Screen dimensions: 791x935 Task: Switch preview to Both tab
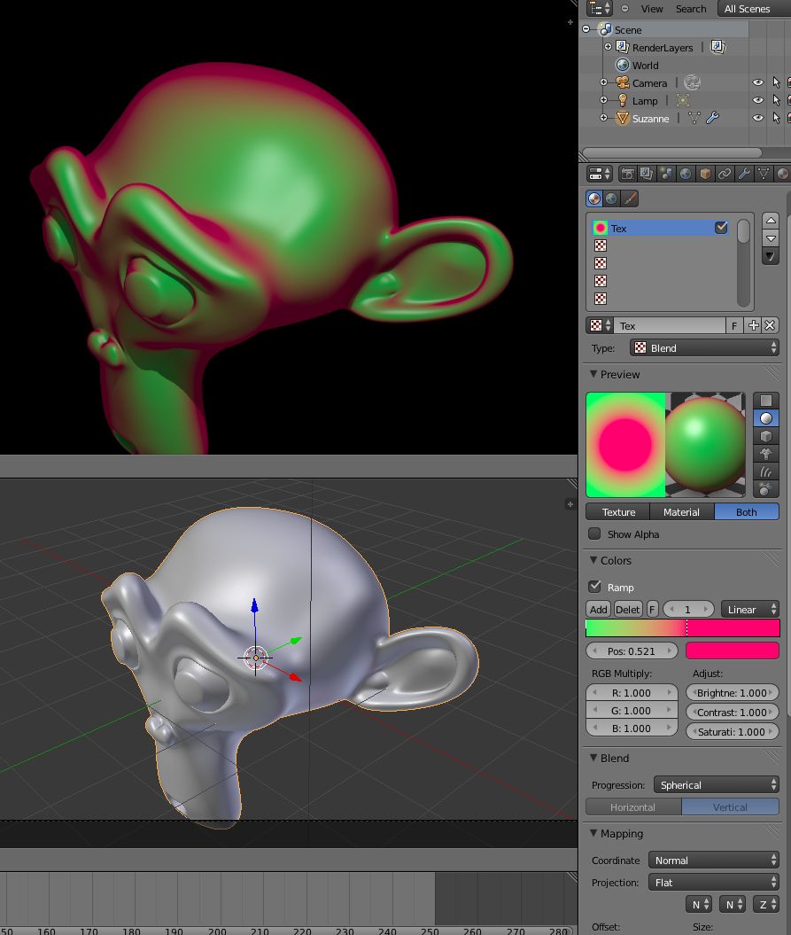click(x=747, y=511)
